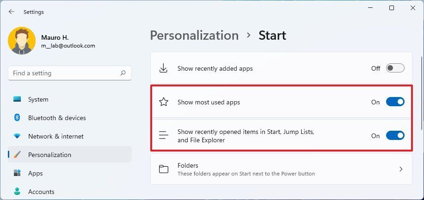Select Personalization in the sidebar
The height and width of the screenshot is (200, 424).
(x=49, y=155)
